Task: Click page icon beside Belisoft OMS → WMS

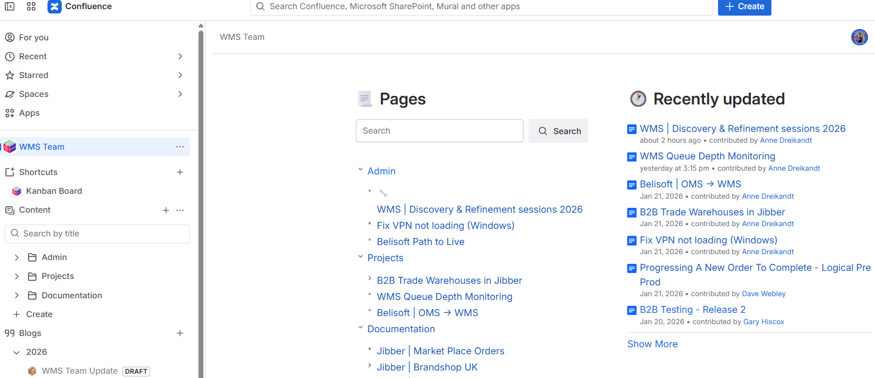Action: [x=632, y=185]
